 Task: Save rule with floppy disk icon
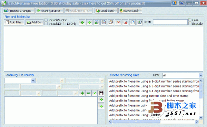(101, 93)
